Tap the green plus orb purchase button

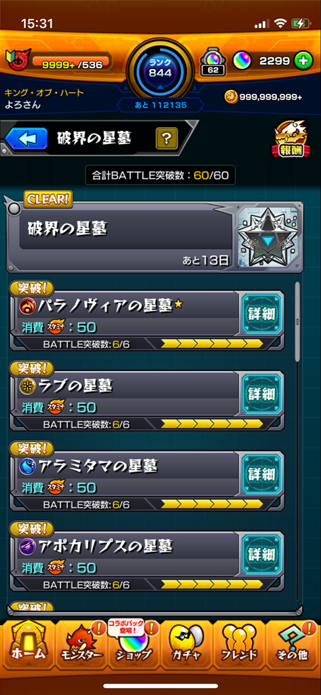pos(303,61)
